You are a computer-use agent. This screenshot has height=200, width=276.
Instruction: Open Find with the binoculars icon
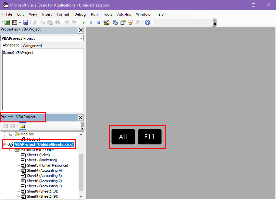57,22
